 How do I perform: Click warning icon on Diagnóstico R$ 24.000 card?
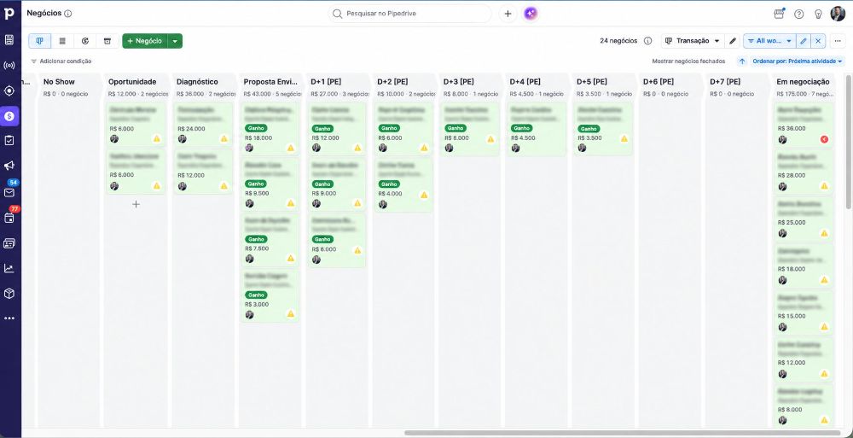point(224,139)
